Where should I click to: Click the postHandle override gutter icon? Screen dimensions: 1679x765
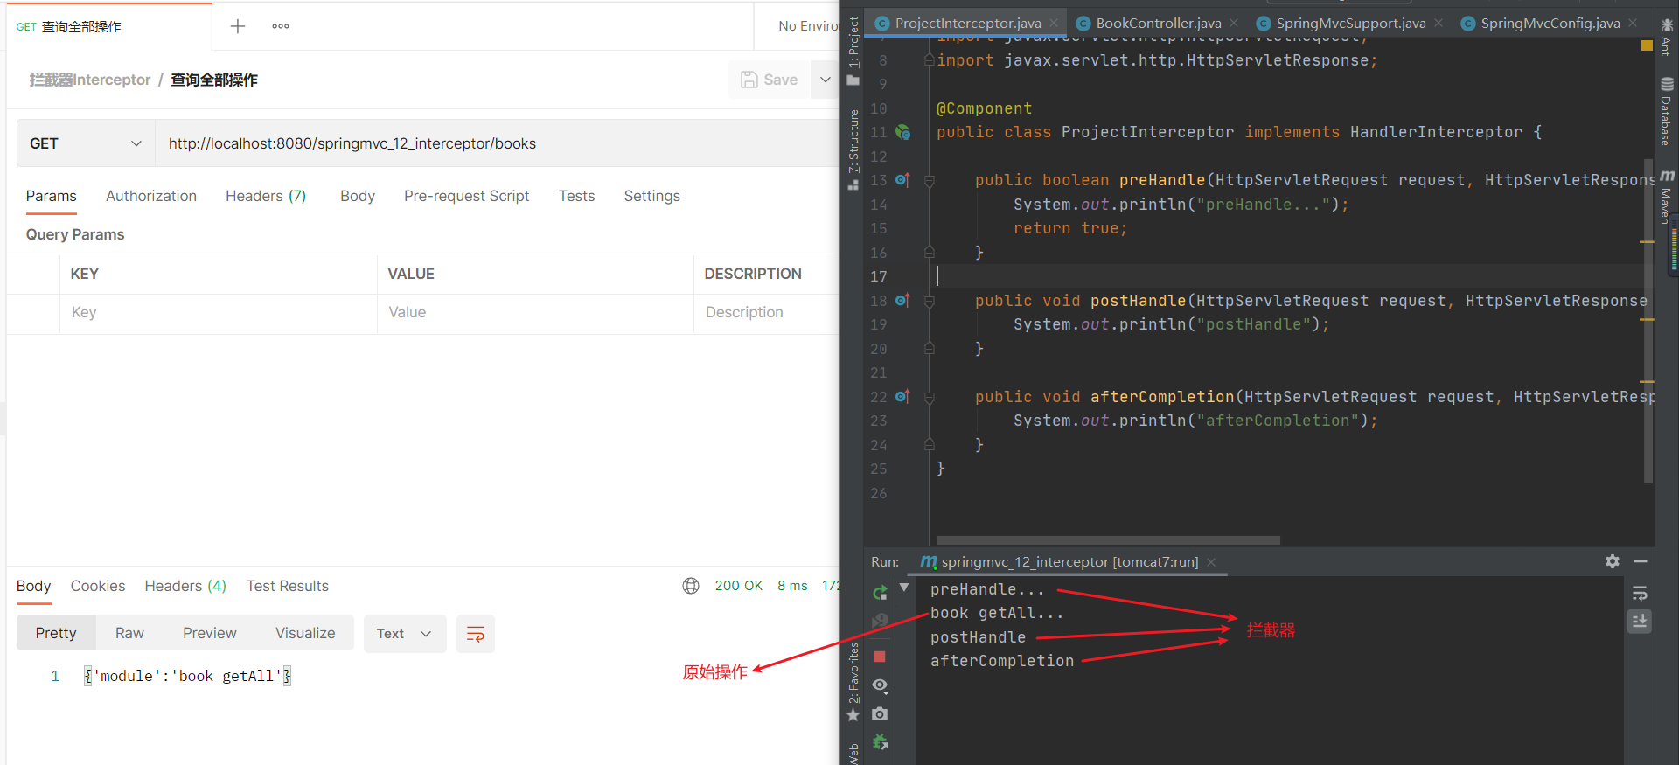(x=902, y=300)
